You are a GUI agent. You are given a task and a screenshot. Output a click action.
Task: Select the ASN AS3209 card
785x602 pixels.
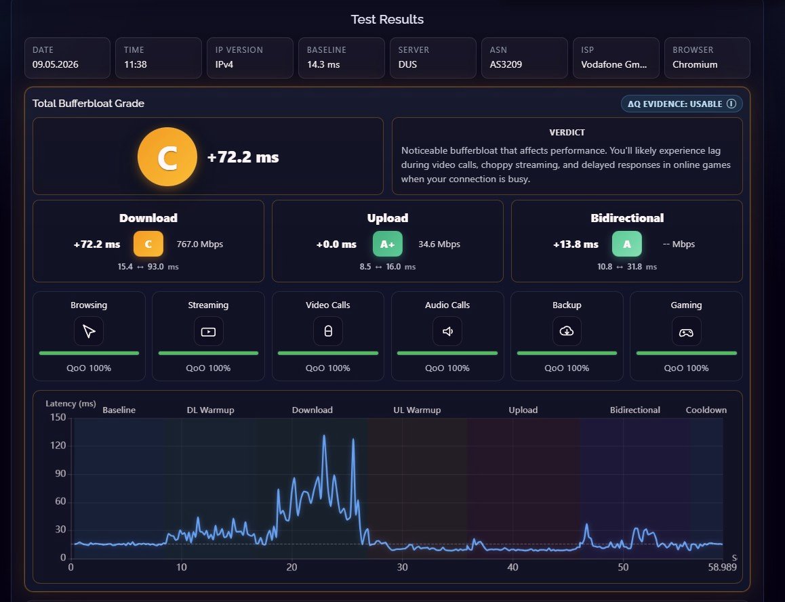(525, 58)
